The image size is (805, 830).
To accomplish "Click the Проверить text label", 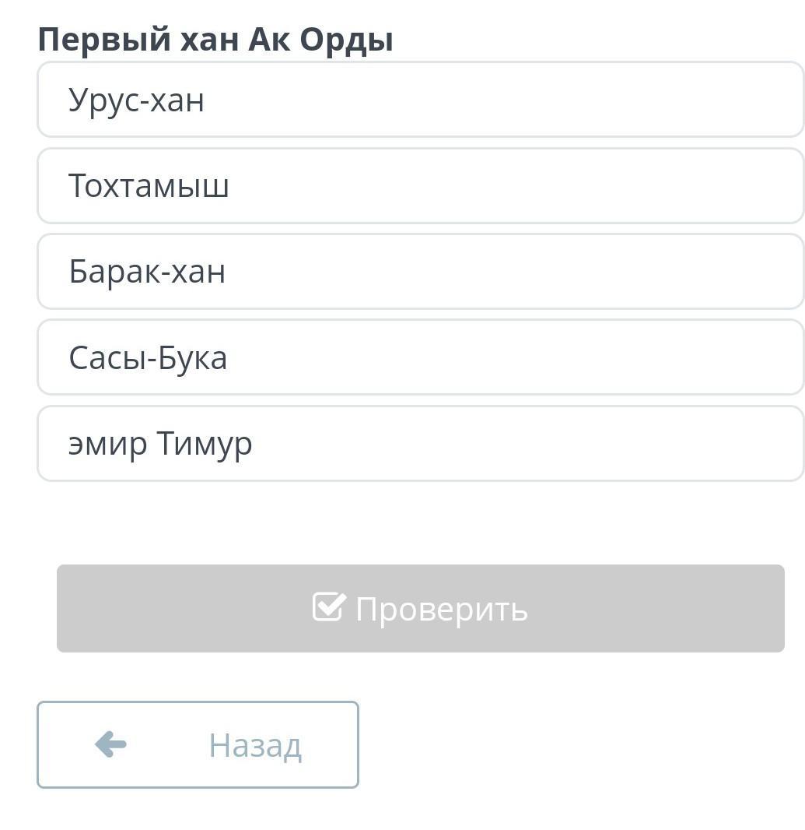I will point(441,609).
